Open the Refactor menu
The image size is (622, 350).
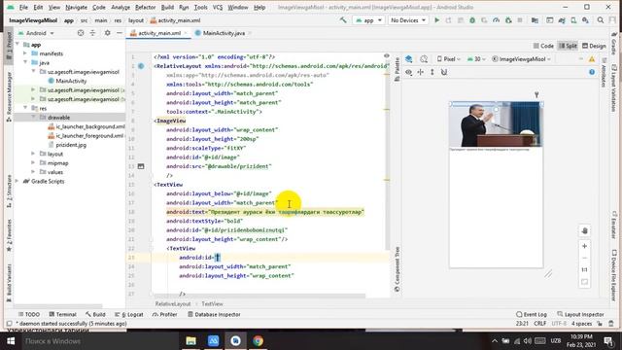click(x=145, y=7)
